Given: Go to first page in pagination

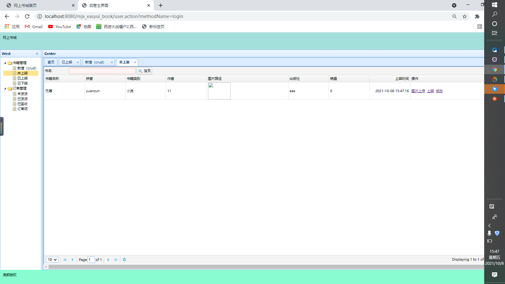Looking at the screenshot, I should (x=65, y=260).
